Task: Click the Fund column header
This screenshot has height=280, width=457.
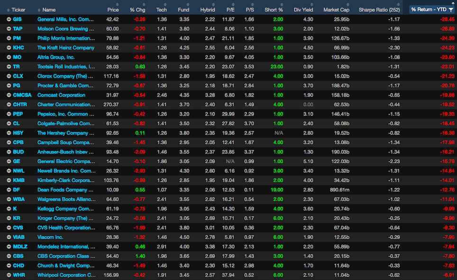Action: click(x=183, y=10)
